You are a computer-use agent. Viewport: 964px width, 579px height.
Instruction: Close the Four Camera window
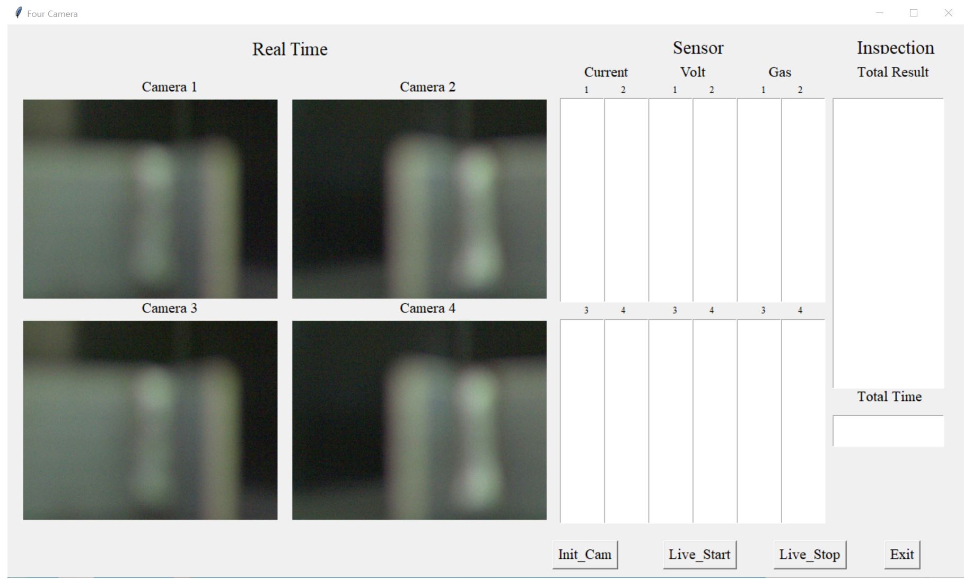pyautogui.click(x=948, y=13)
